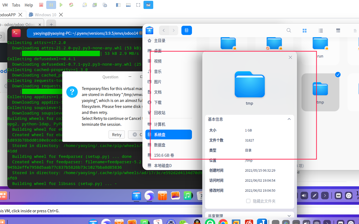359x224 pixels.
Task: Expand the VM tray arrow
Action: 325,196
